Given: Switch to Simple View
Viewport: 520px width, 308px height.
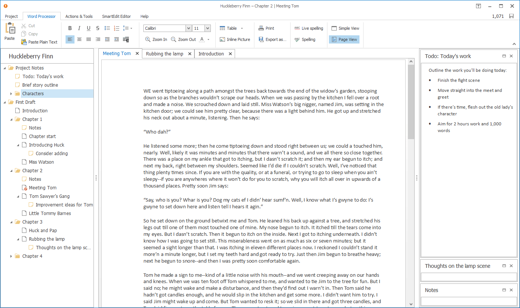Looking at the screenshot, I should pyautogui.click(x=345, y=28).
